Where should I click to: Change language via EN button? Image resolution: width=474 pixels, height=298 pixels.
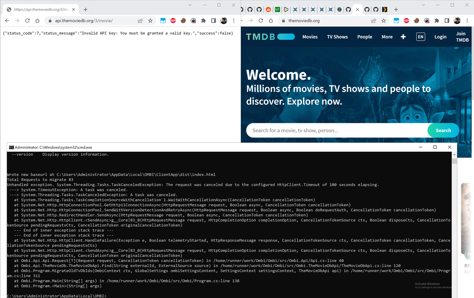pyautogui.click(x=420, y=37)
